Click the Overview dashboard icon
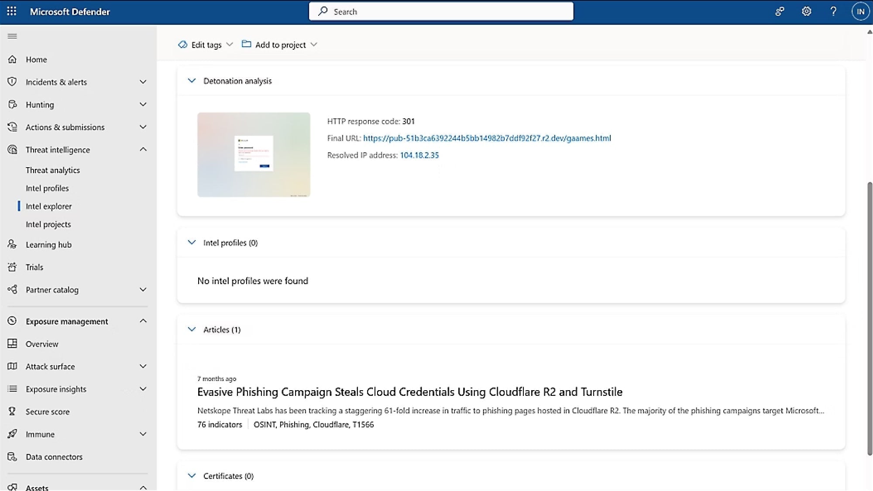Screen dimensions: 873x491 click(12, 343)
